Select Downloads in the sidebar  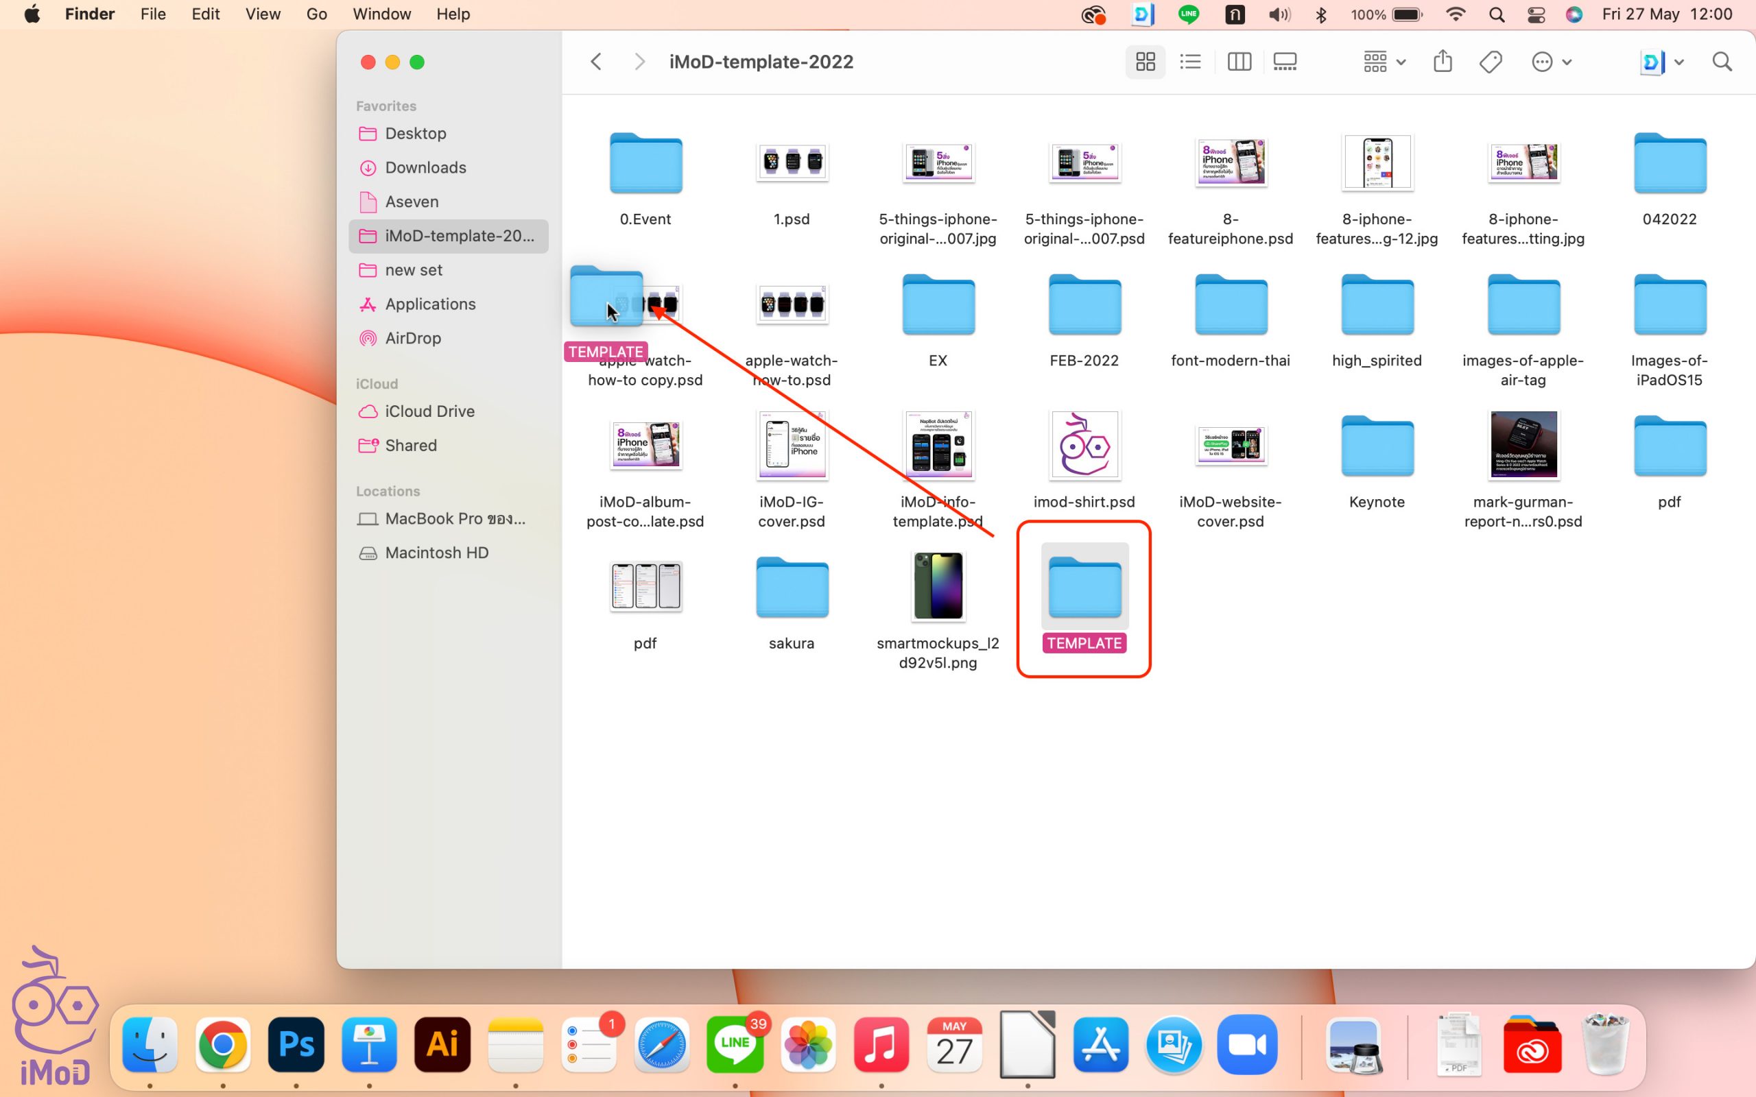click(425, 167)
